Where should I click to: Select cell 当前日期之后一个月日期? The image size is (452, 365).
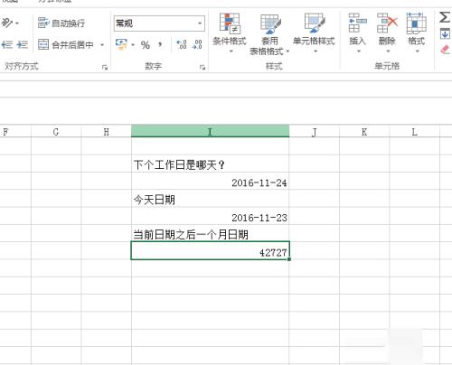pos(210,233)
